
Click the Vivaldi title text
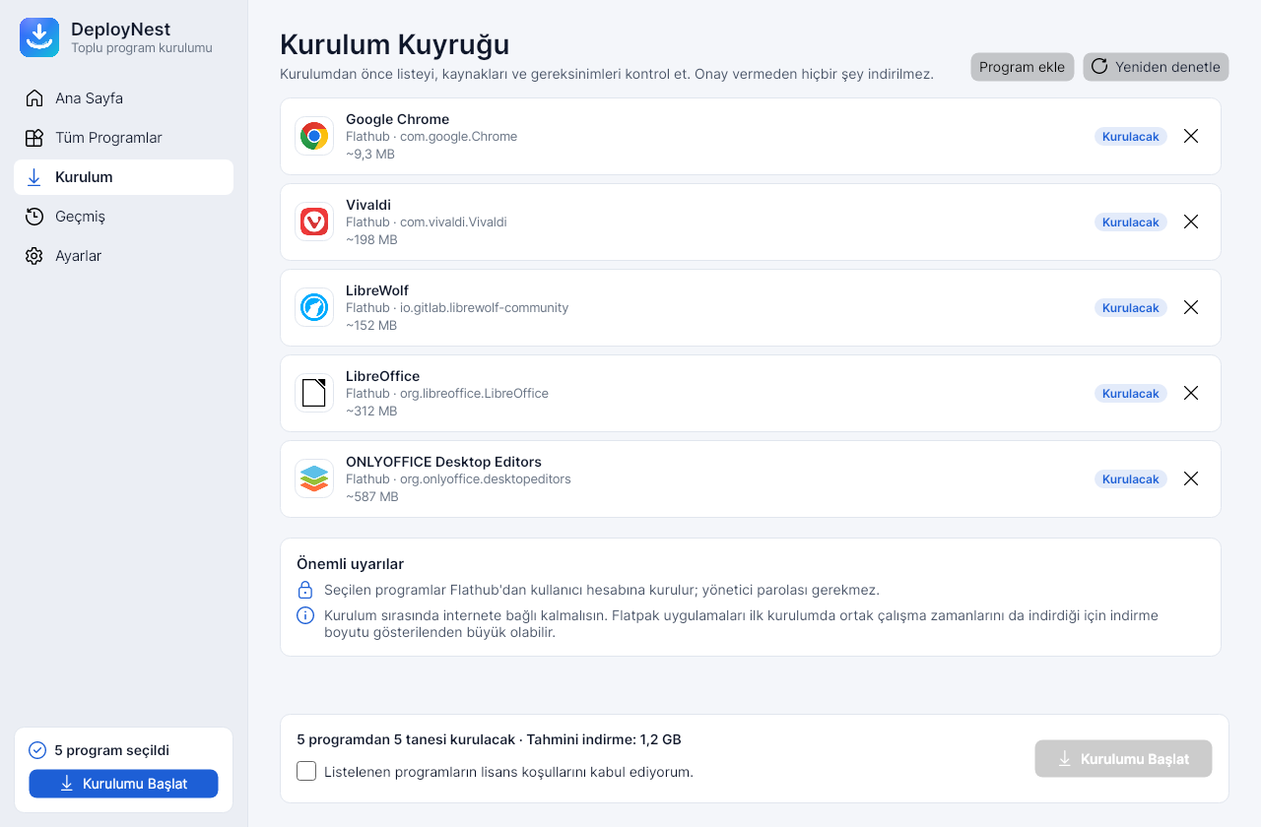tap(368, 205)
